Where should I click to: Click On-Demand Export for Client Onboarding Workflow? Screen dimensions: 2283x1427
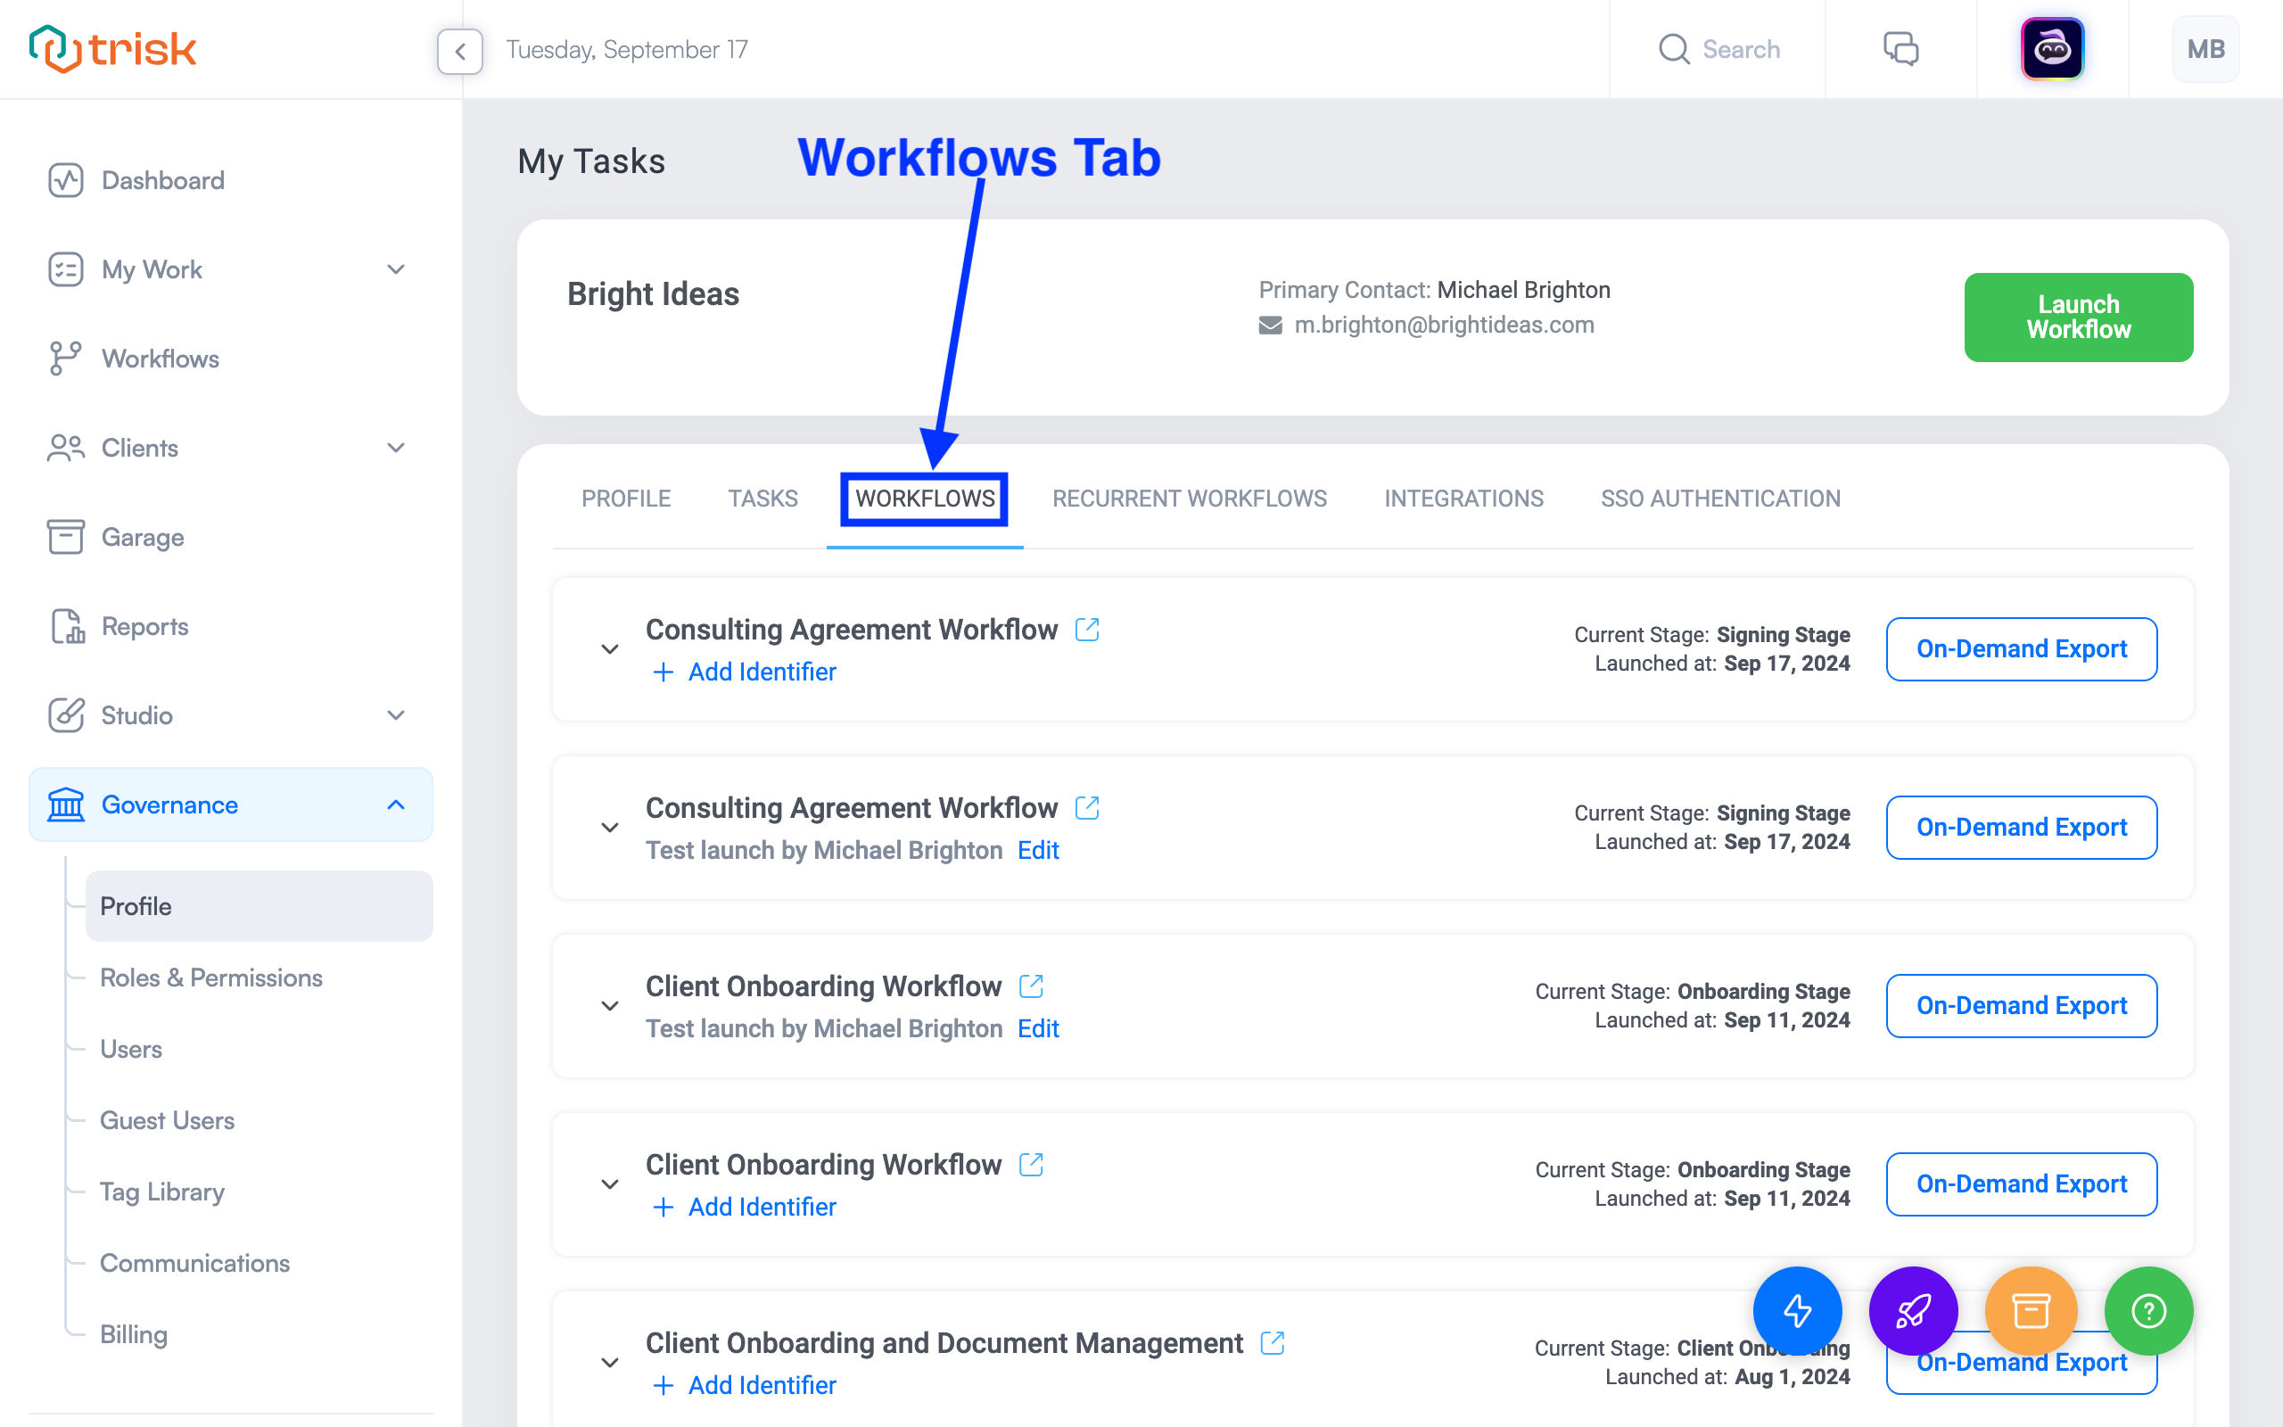[2022, 1006]
